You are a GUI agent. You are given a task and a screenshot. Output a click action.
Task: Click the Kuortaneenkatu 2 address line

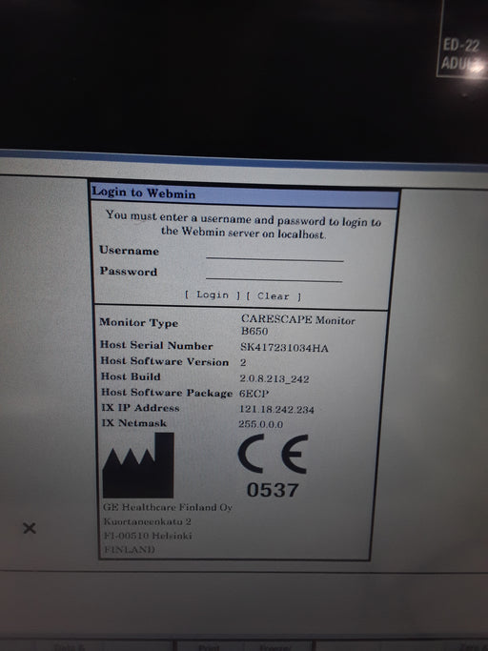click(x=148, y=521)
